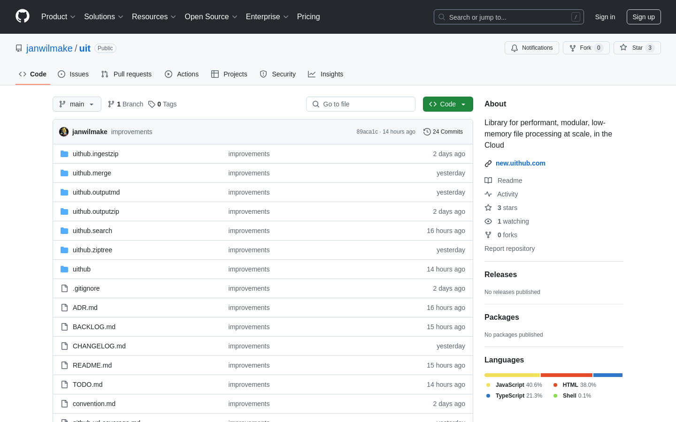The height and width of the screenshot is (422, 676).
Task: Click the star icon next to 3 stars
Action: [488, 208]
